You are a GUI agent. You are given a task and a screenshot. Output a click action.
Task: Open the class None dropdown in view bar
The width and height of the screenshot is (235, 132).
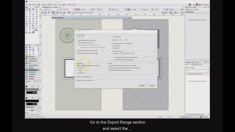point(52,10)
